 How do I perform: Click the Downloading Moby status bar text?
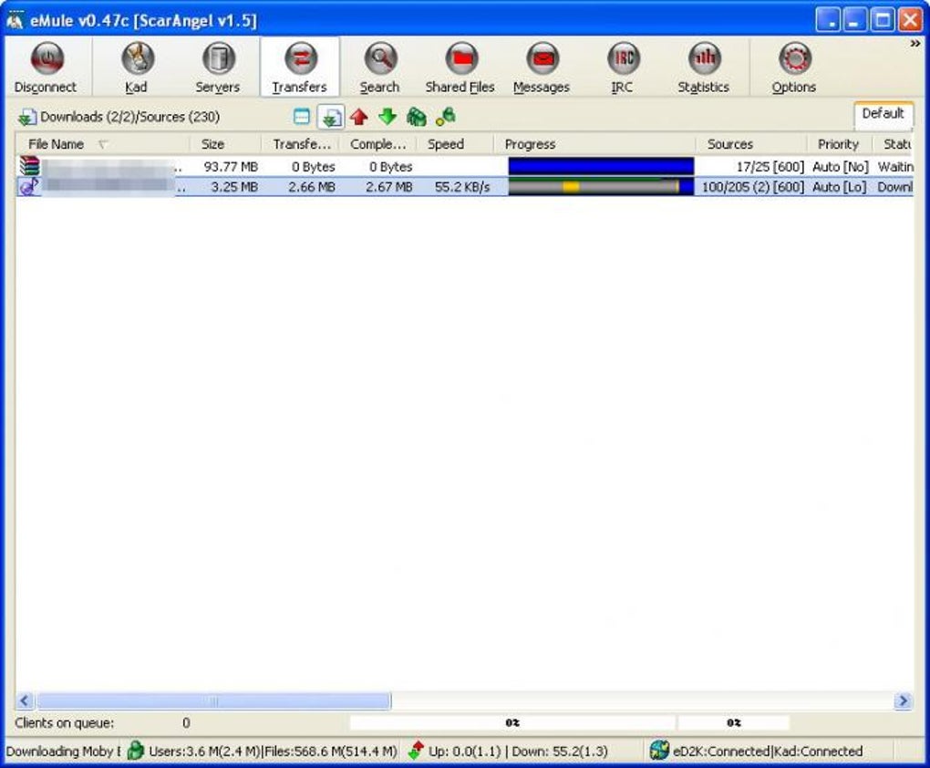[x=63, y=752]
